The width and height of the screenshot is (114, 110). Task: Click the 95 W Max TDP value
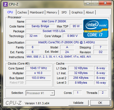click(76, 26)
